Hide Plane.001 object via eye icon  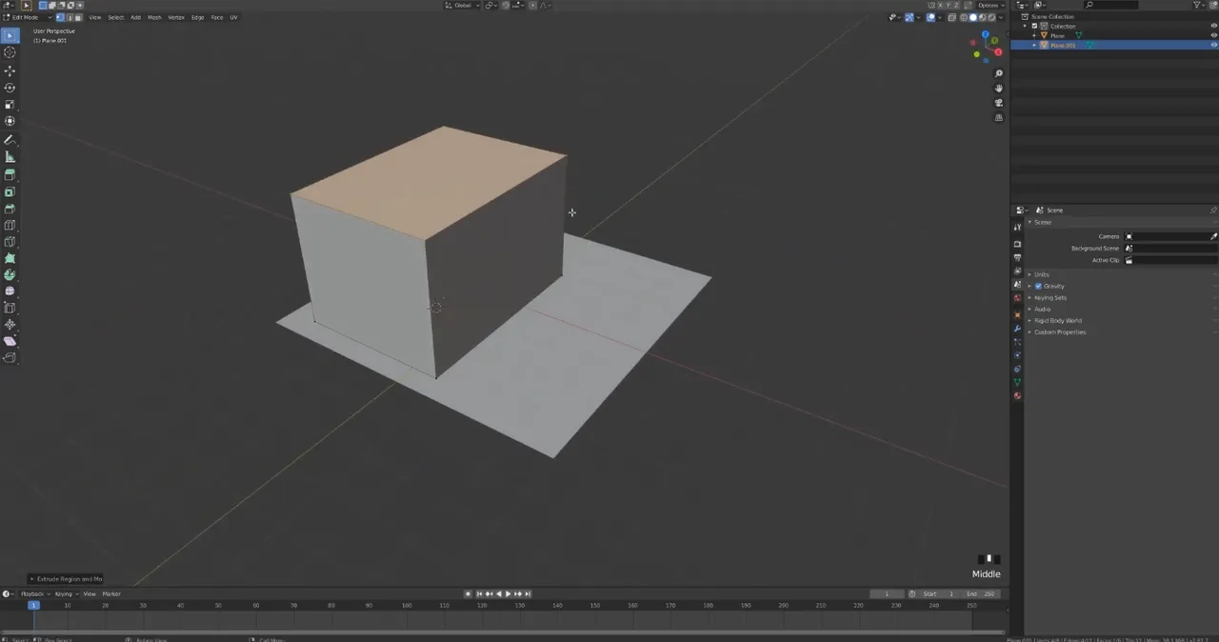coord(1213,45)
